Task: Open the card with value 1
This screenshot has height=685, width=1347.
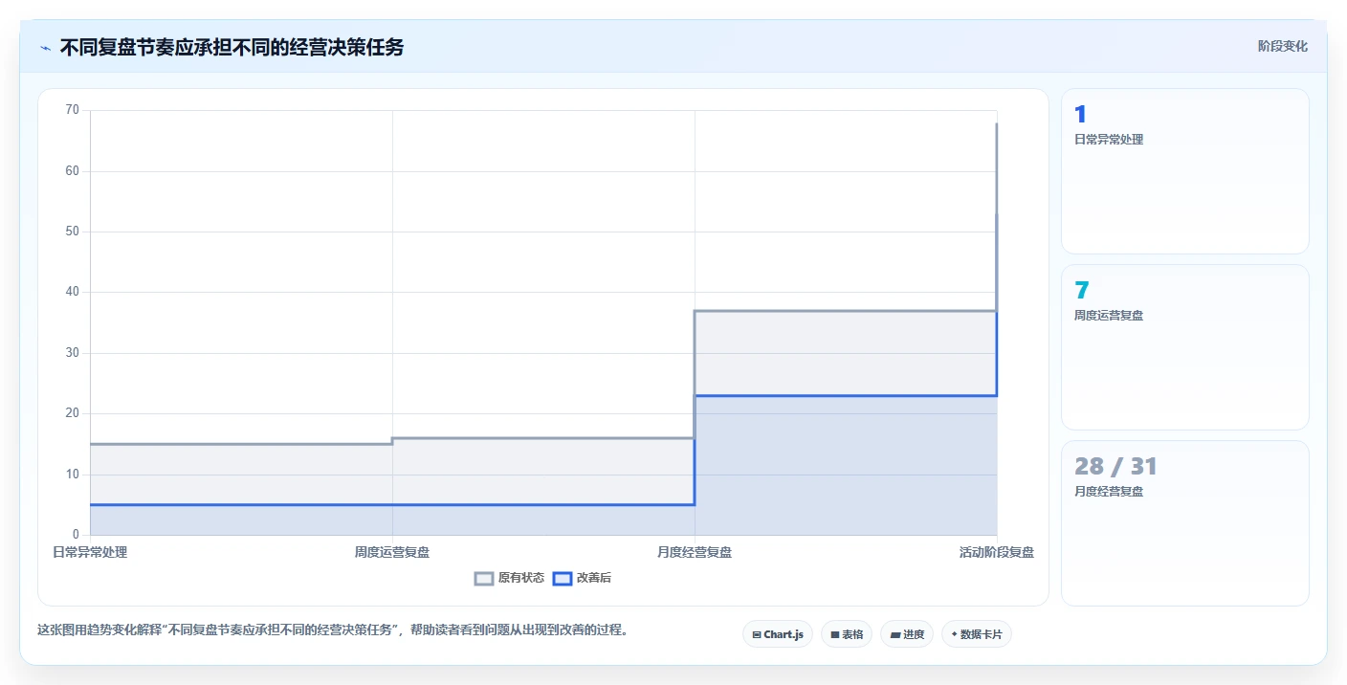Action: coord(1185,171)
